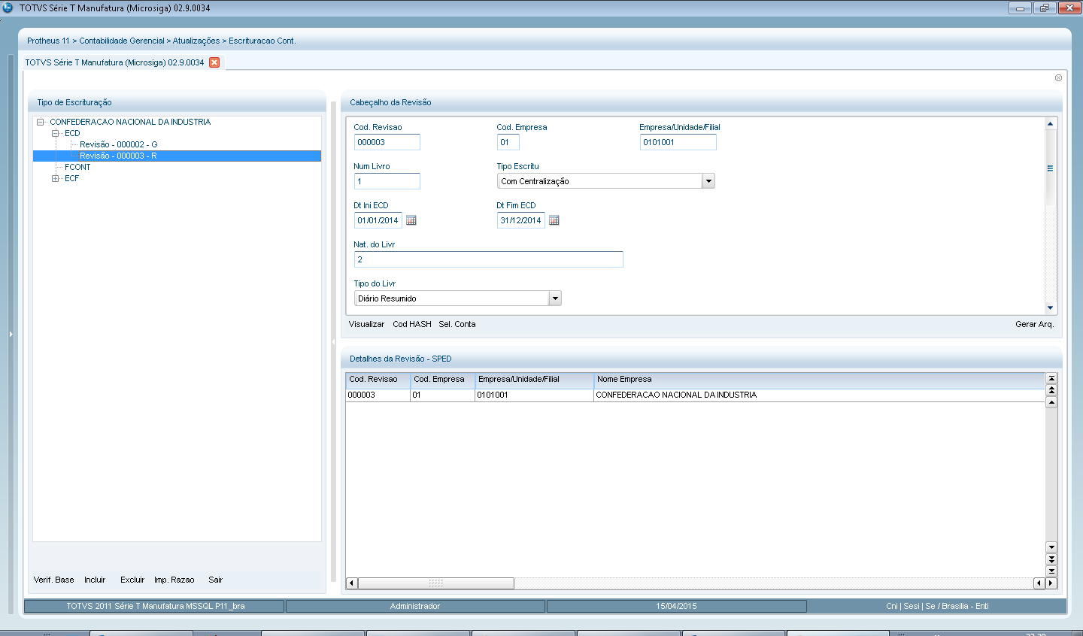Image resolution: width=1083 pixels, height=636 pixels.
Task: Select Revisão - 000002 - G
Action: (119, 144)
